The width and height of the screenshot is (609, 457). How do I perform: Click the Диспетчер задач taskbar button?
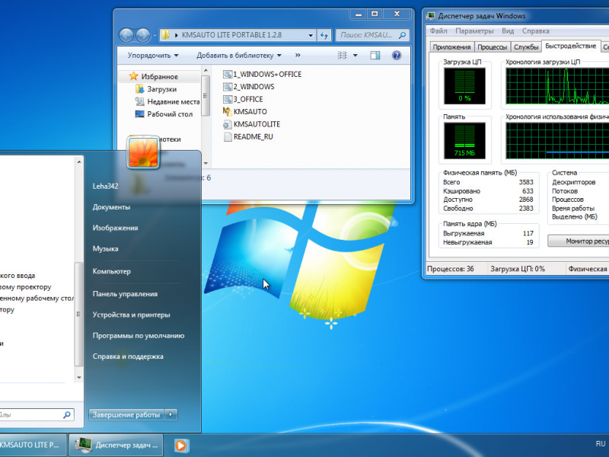click(x=116, y=445)
